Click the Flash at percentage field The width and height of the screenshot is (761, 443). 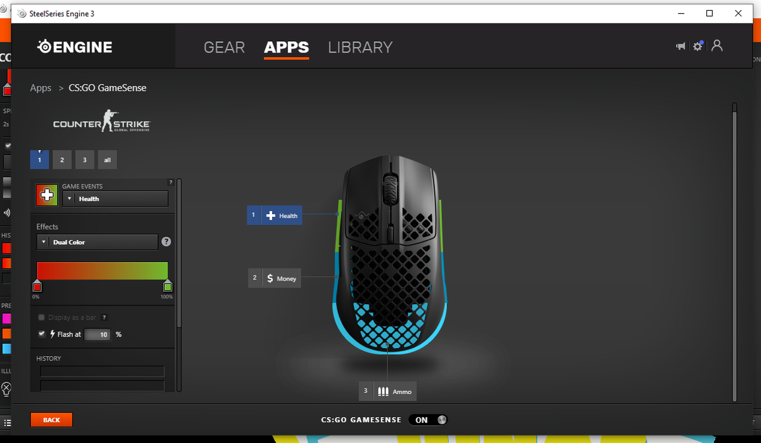point(98,335)
